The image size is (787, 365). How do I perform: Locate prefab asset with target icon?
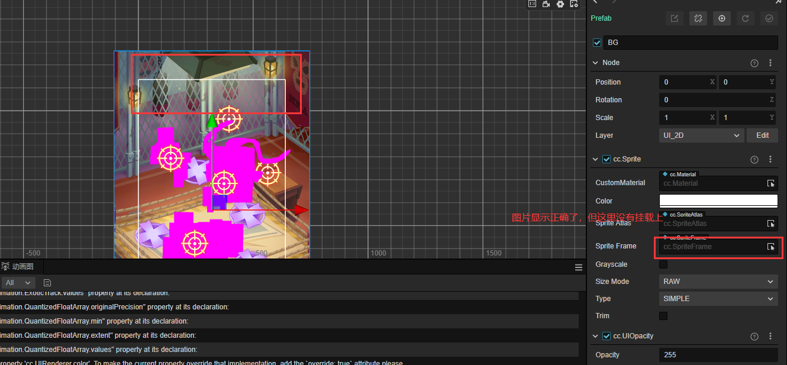point(722,18)
